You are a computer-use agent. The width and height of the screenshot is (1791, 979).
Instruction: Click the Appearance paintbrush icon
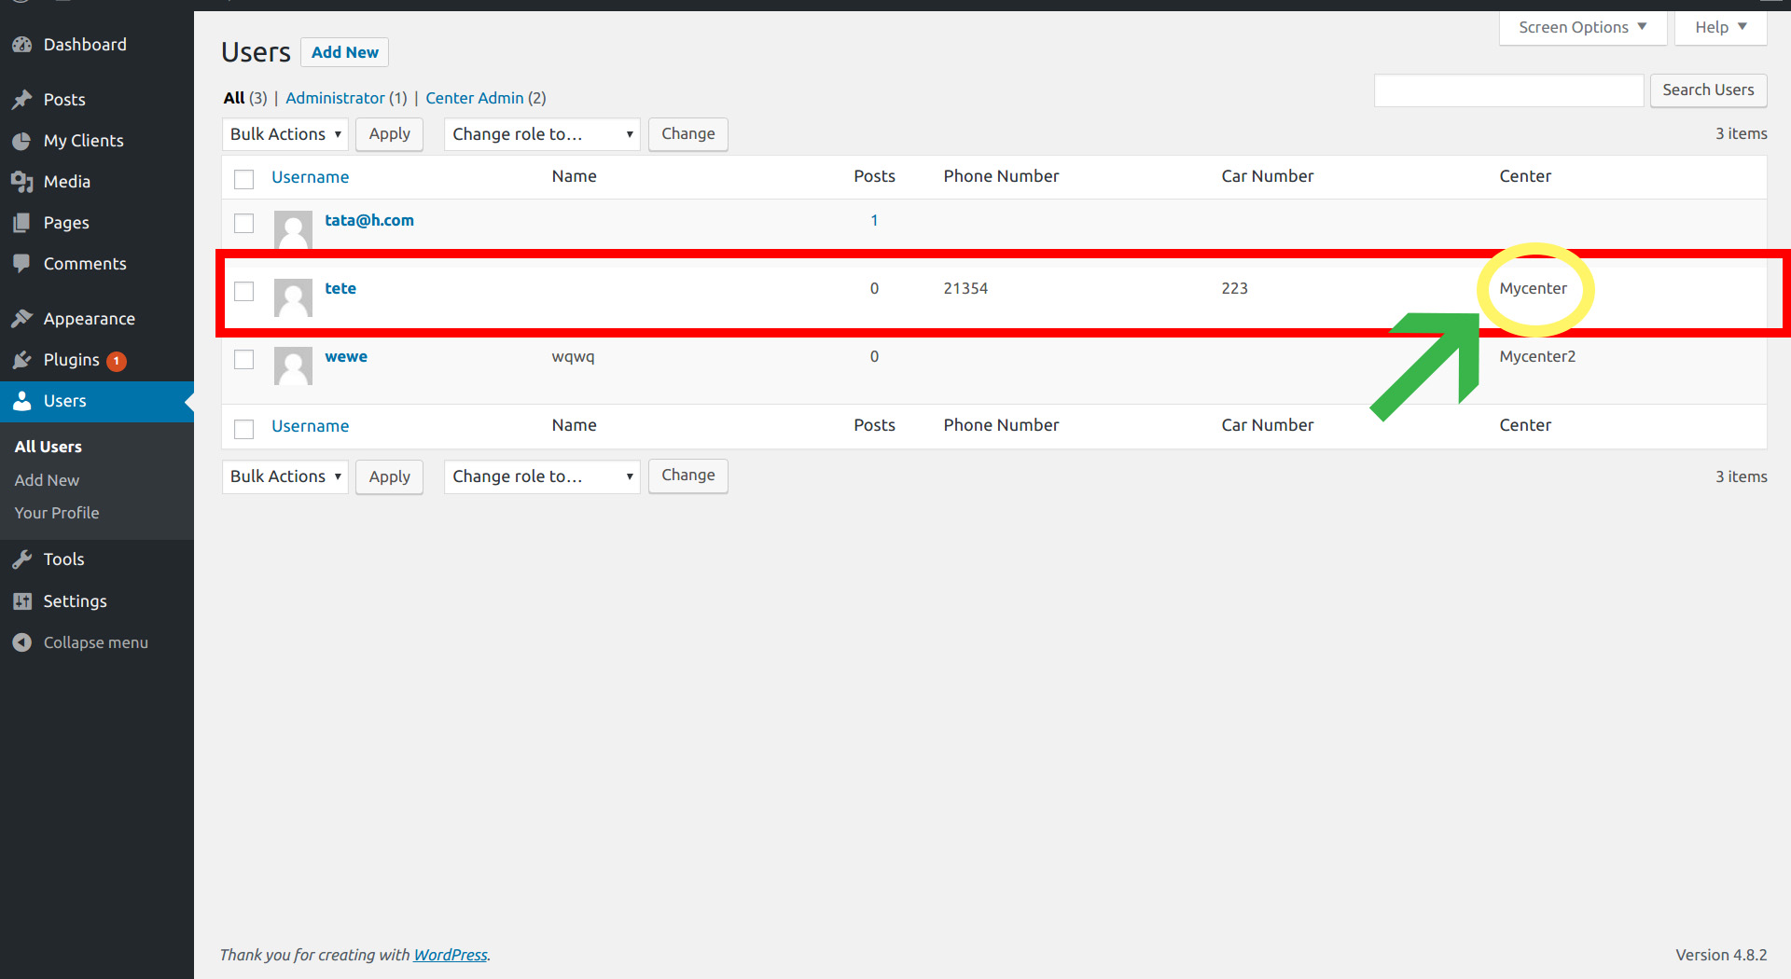[22, 319]
